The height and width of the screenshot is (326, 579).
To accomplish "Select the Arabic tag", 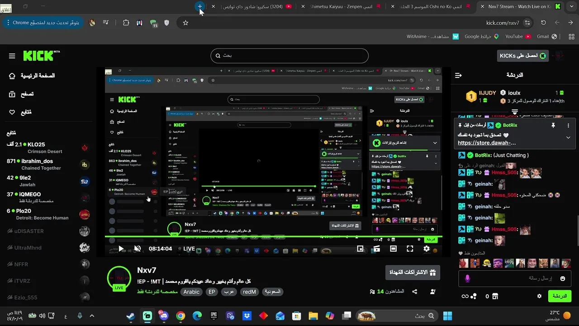I will (191, 292).
